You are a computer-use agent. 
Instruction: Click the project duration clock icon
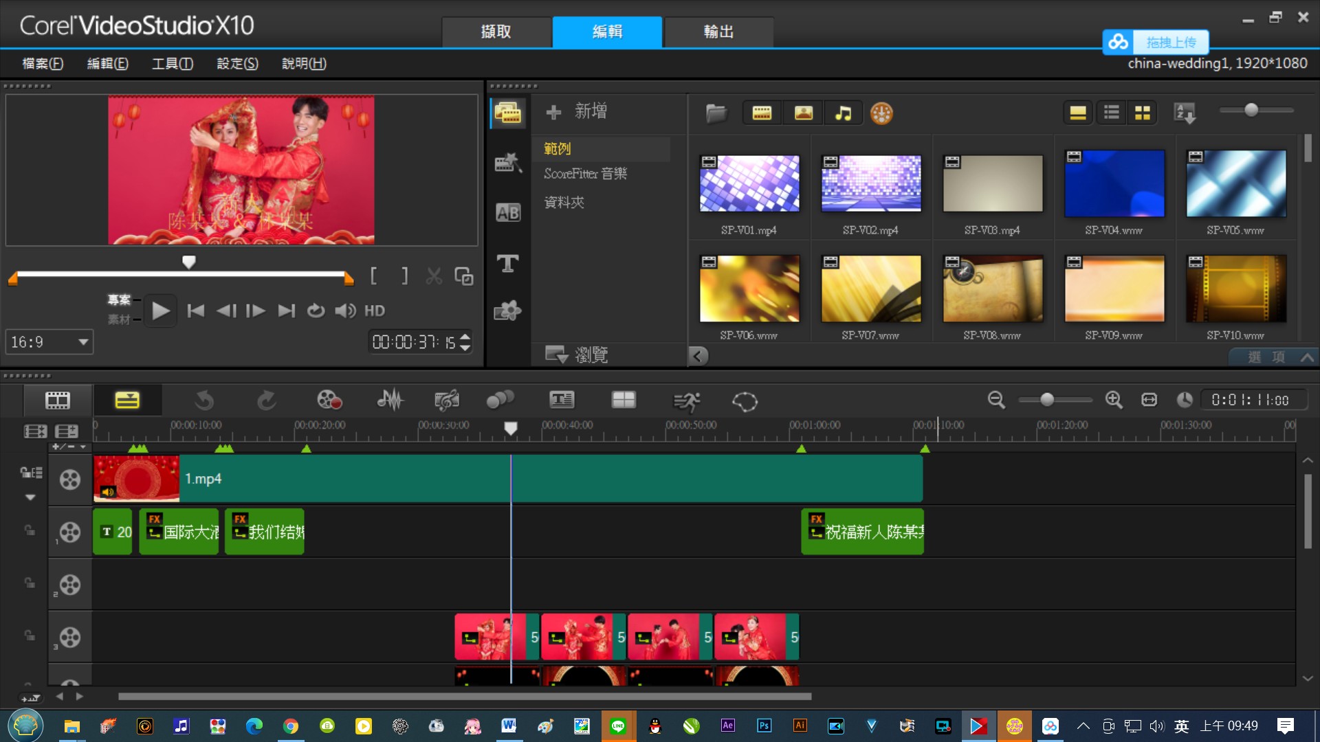point(1184,400)
